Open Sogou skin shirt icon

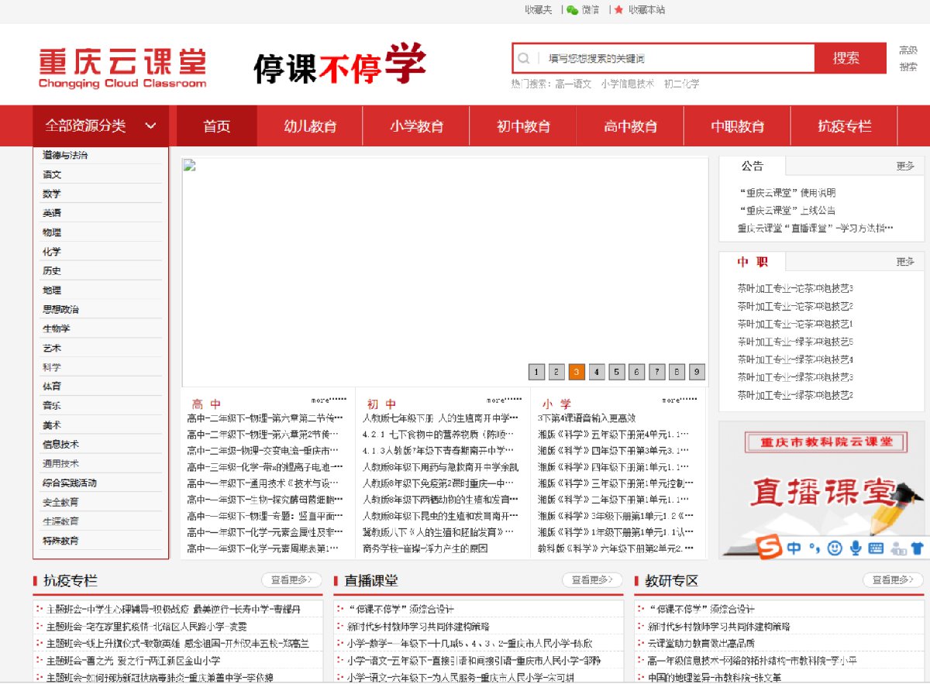[918, 548]
